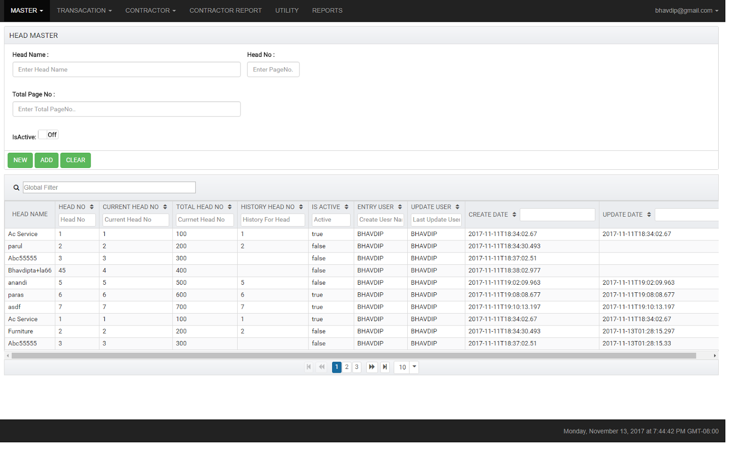Open the CONTRACTOR REPORT page

[225, 10]
